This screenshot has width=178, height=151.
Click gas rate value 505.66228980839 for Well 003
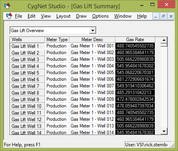click(x=135, y=59)
